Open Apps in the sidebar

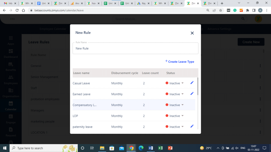point(11,41)
